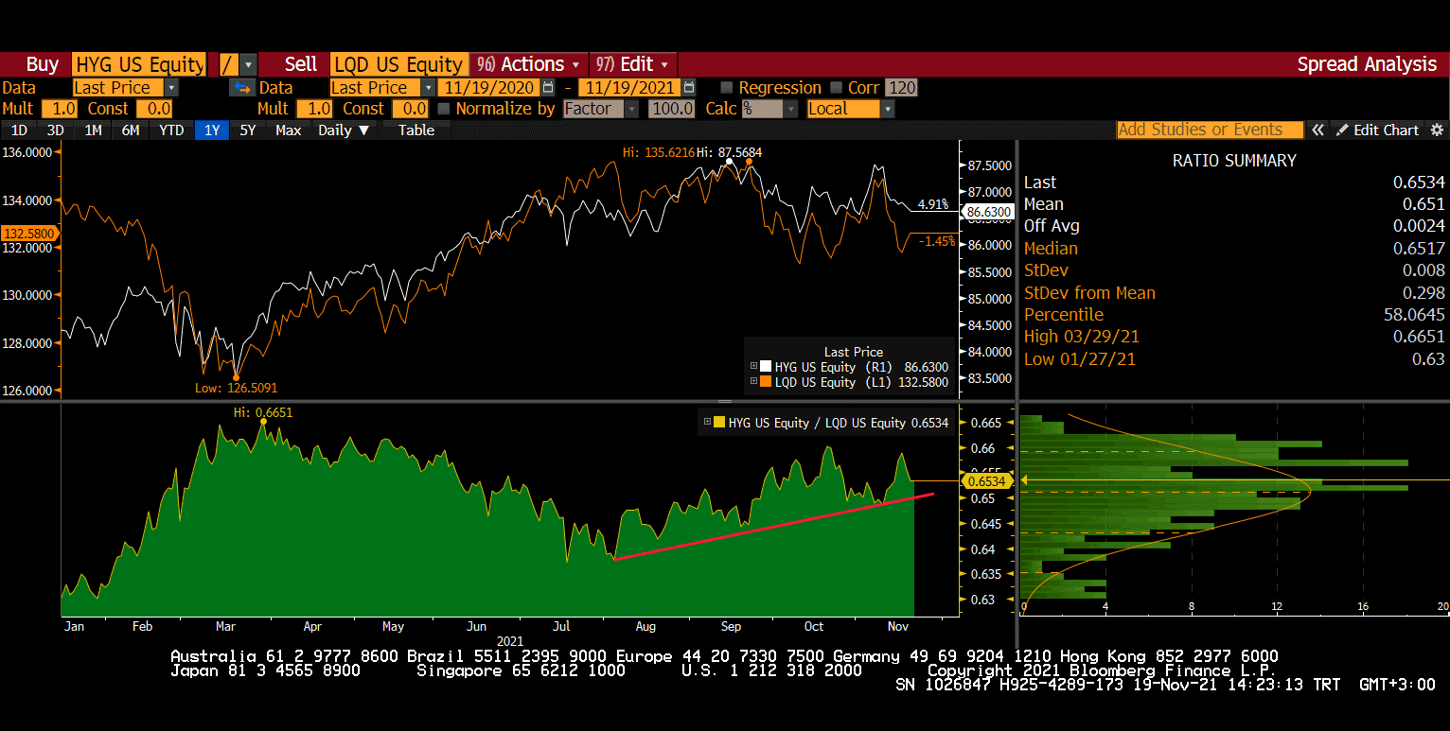This screenshot has height=731, width=1450.
Task: Click the Buy side Mult 1.0 field
Action: tap(59, 109)
